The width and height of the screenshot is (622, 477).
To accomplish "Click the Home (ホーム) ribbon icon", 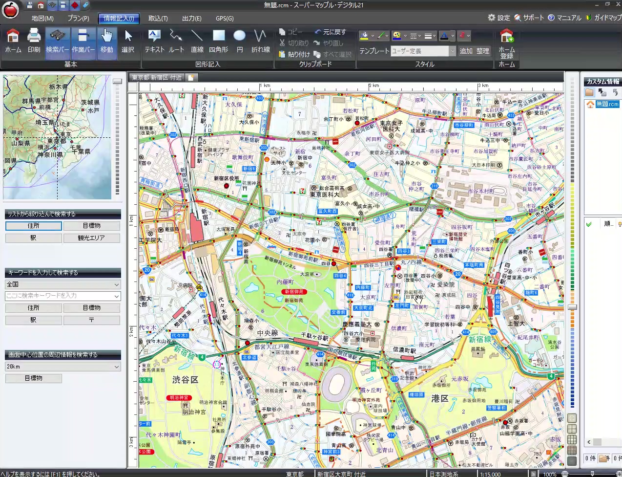I will click(13, 41).
